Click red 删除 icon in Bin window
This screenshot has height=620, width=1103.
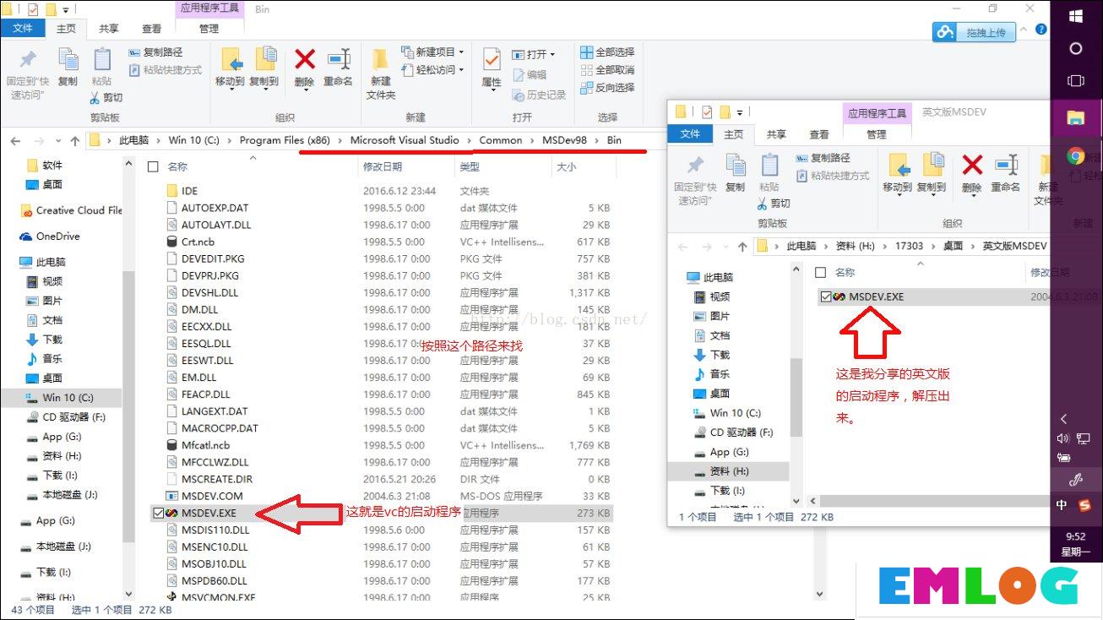tap(304, 59)
